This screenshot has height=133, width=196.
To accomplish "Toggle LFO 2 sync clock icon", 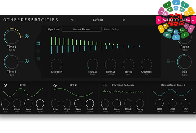I will click(55, 85).
